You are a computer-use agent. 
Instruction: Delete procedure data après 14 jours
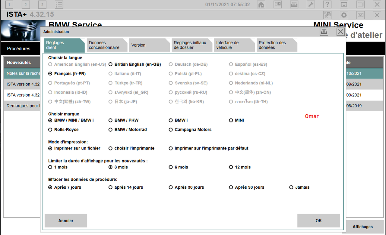point(126,187)
